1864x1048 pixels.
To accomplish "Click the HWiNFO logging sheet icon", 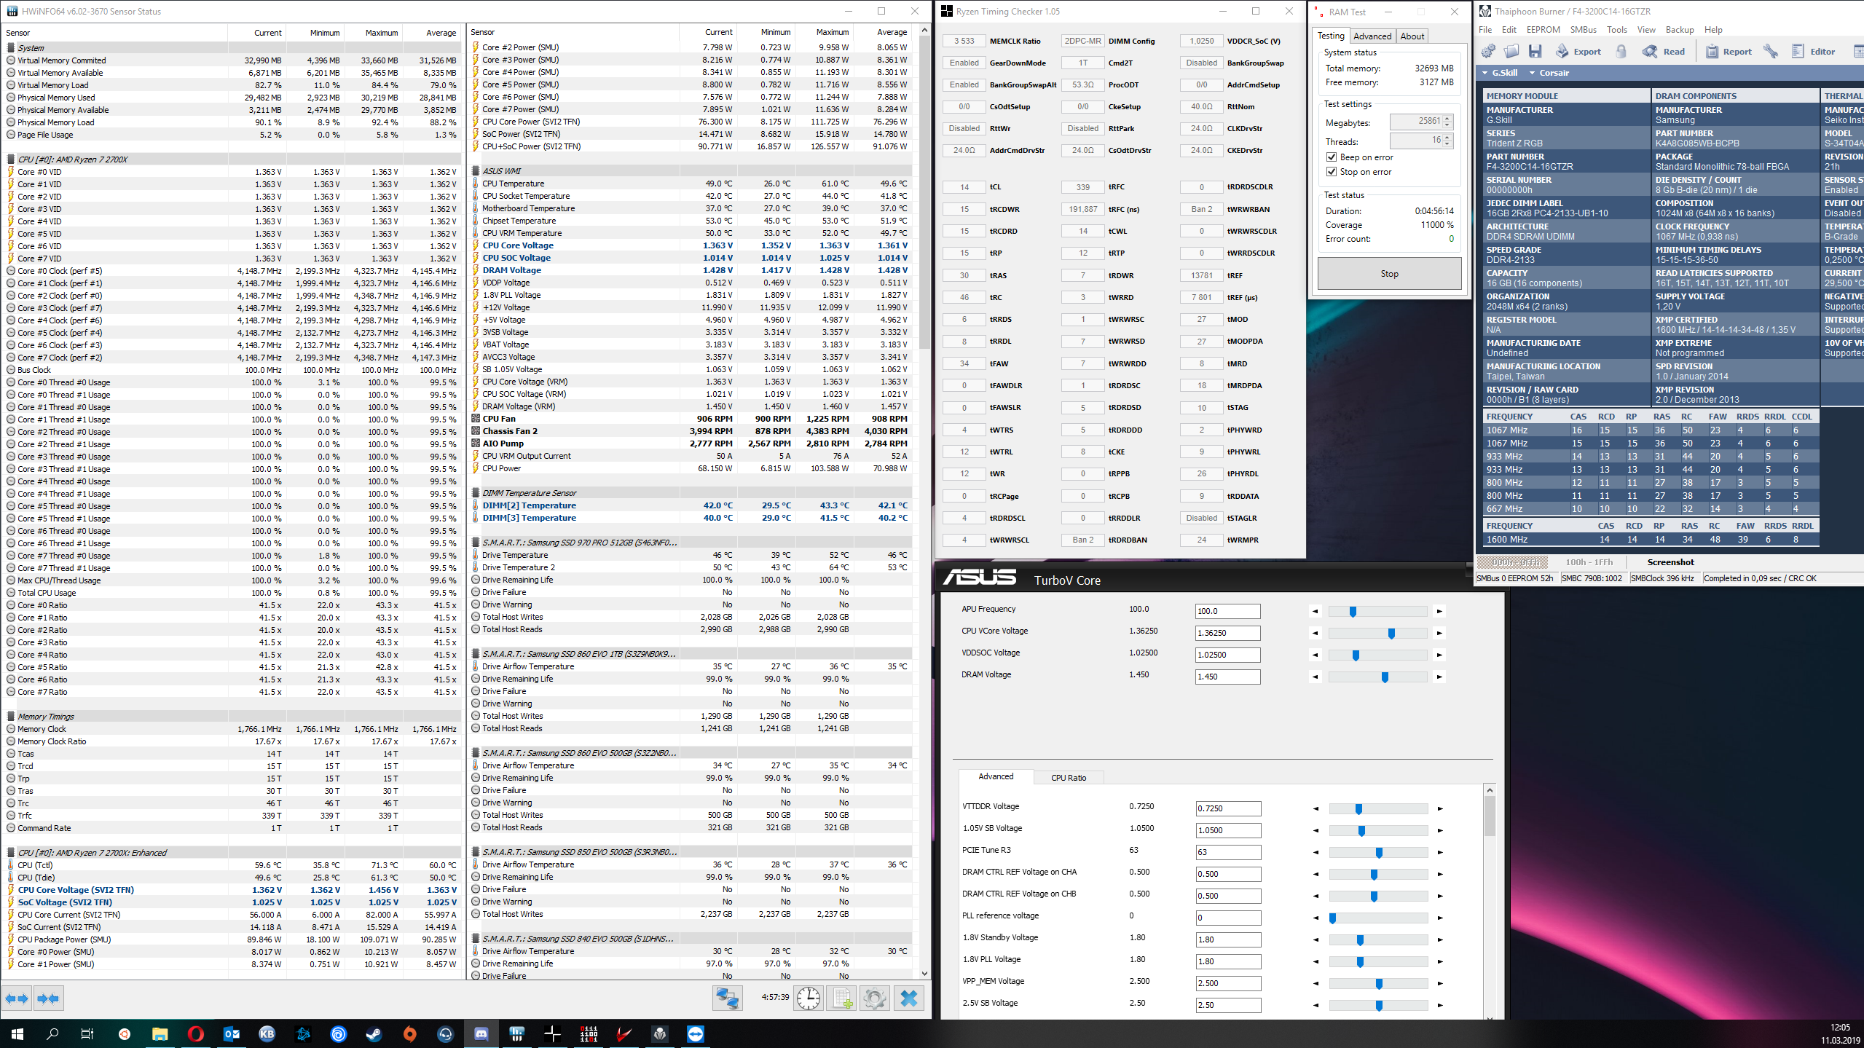I will pyautogui.click(x=841, y=998).
